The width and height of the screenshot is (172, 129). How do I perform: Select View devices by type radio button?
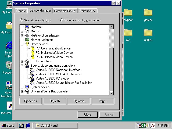click(21, 20)
